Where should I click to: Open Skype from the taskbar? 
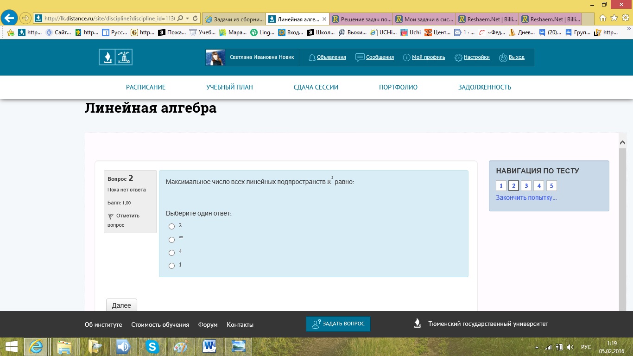[152, 346]
